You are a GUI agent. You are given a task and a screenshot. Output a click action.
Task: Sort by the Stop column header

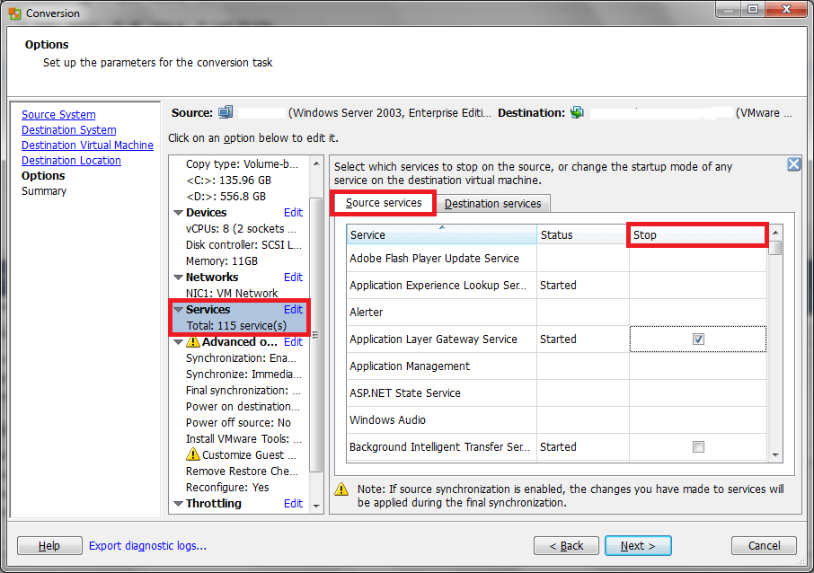pyautogui.click(x=697, y=234)
